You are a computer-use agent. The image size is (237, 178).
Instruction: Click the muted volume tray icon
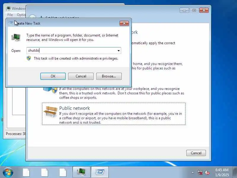click(207, 172)
